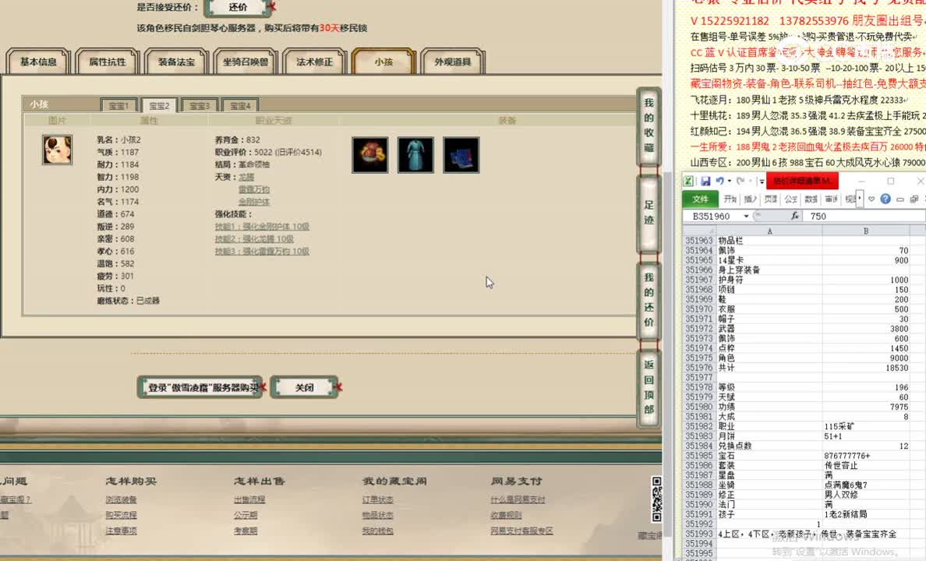Click the Excel application logo icon top-left
Image resolution: width=926 pixels, height=561 pixels.
pos(688,182)
